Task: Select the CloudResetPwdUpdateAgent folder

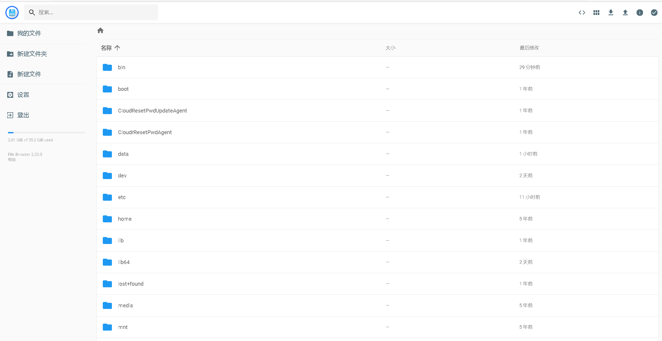Action: (x=152, y=111)
